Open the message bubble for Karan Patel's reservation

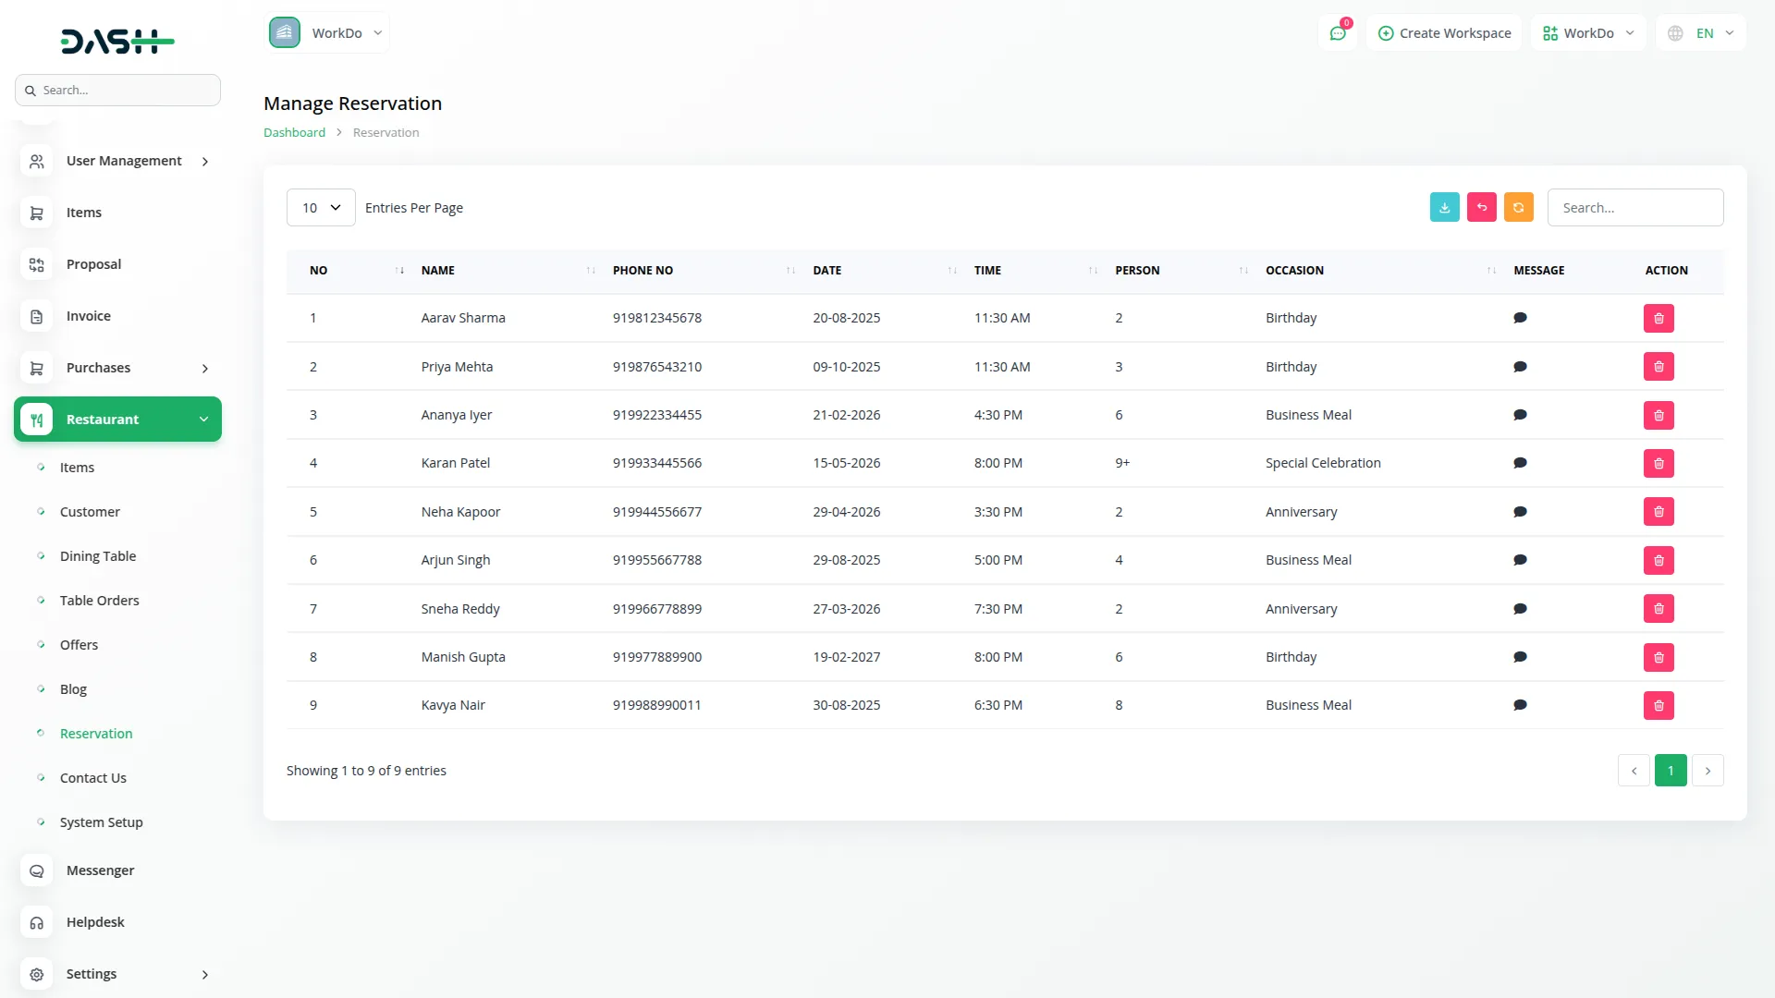point(1520,463)
